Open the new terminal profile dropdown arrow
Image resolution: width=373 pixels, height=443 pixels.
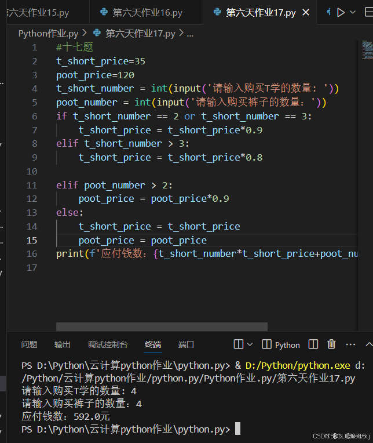click(250, 344)
